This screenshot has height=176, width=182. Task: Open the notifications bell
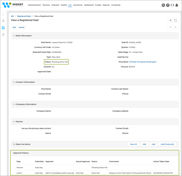click(x=177, y=5)
